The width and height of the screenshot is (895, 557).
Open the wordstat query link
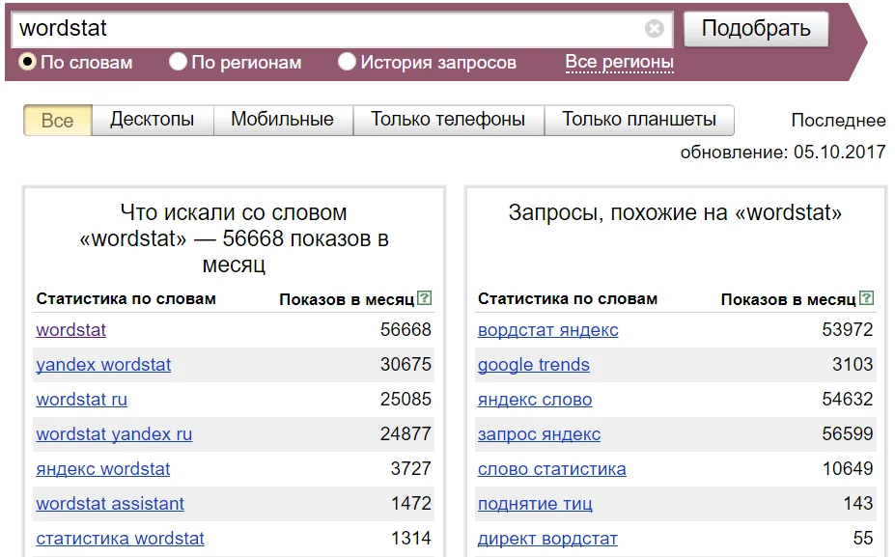click(70, 330)
